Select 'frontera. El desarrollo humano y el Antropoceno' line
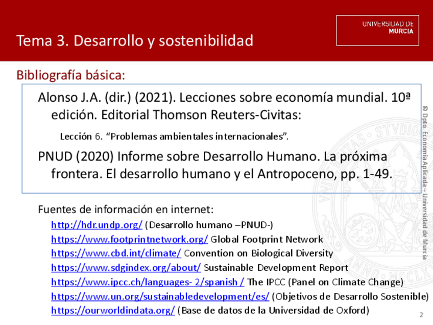The width and height of the screenshot is (433, 325). (x=222, y=174)
